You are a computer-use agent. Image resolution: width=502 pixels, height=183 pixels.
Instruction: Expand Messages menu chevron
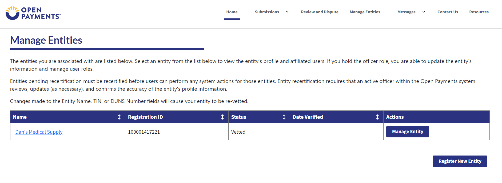(x=424, y=12)
